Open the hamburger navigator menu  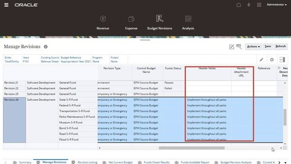pos(6,5)
